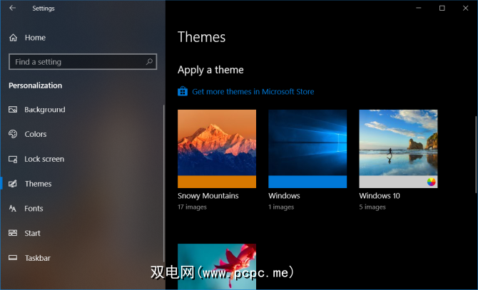Go back with the arrow icon

tap(13, 8)
